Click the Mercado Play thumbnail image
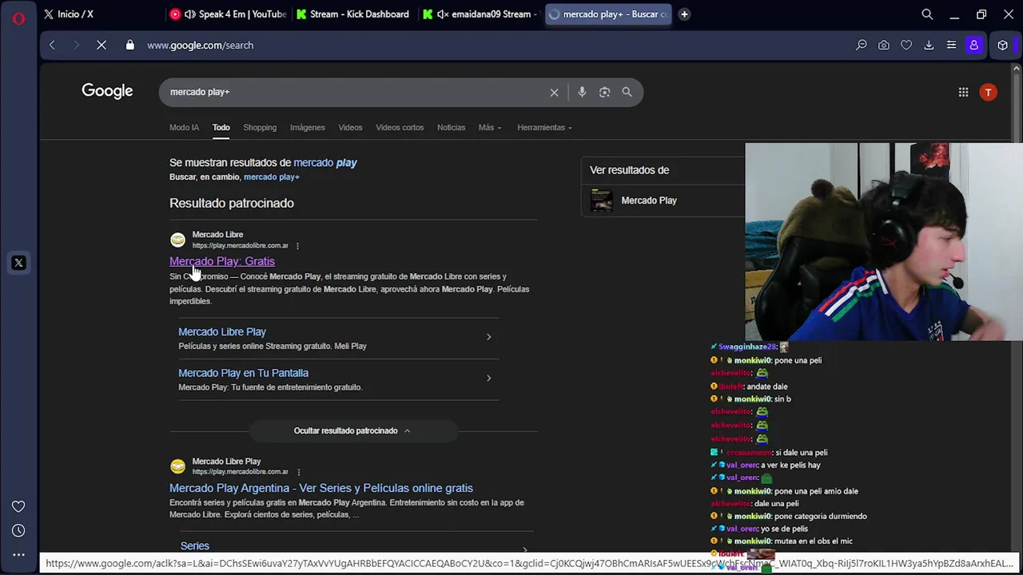This screenshot has width=1023, height=575. [601, 200]
